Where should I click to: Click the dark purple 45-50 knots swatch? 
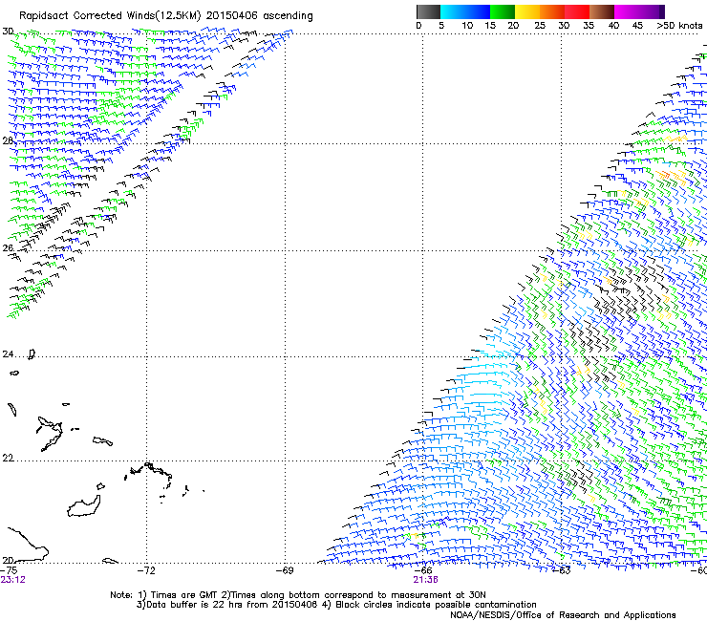coord(652,11)
